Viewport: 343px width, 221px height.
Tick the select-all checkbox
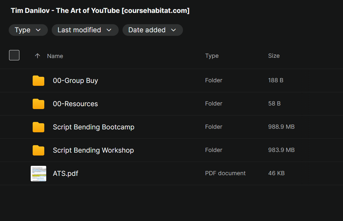[x=14, y=55]
